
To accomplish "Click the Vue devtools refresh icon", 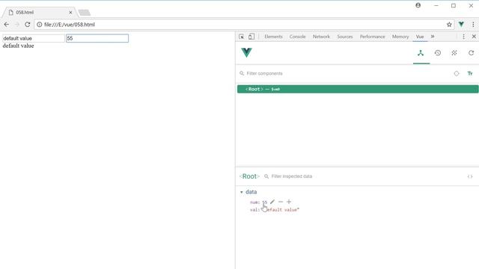I will coord(471,53).
